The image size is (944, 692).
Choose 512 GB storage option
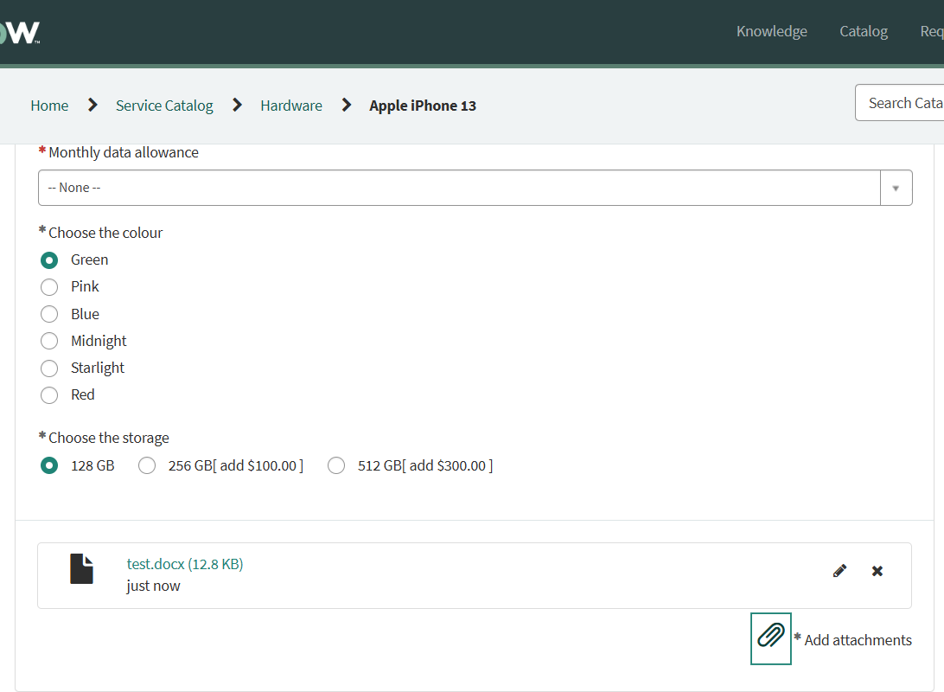pos(336,465)
